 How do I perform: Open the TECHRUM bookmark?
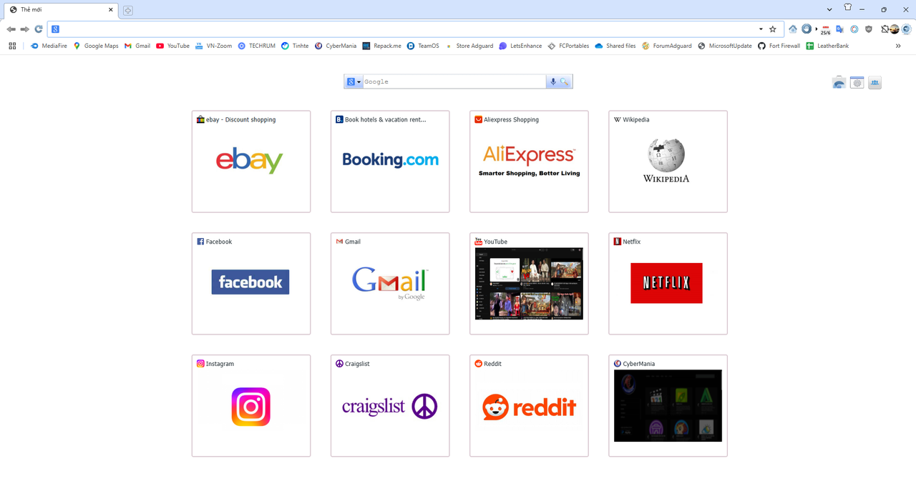(x=256, y=46)
